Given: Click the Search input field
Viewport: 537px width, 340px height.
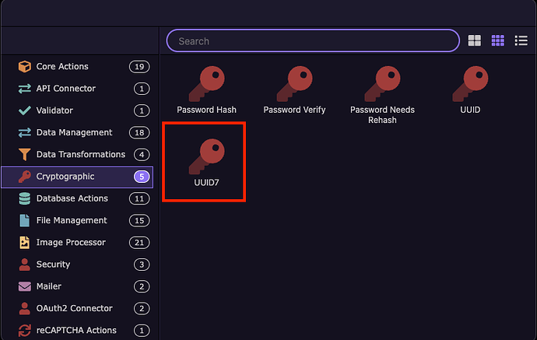Looking at the screenshot, I should tap(313, 40).
